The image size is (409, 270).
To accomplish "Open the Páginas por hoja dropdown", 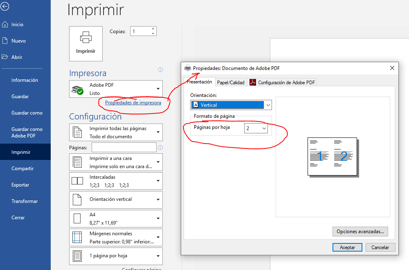I will (256, 128).
